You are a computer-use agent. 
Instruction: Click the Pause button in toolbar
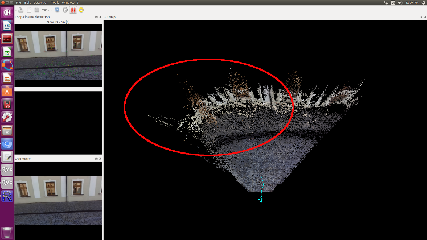[73, 10]
